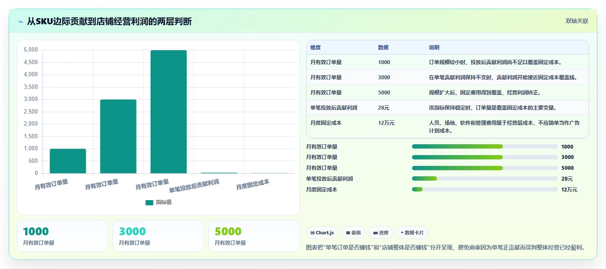Click the table cell showing 3000

(384, 77)
